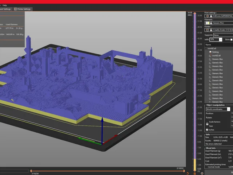Open the Help menu
This screenshot has width=233, height=175.
point(5,5)
